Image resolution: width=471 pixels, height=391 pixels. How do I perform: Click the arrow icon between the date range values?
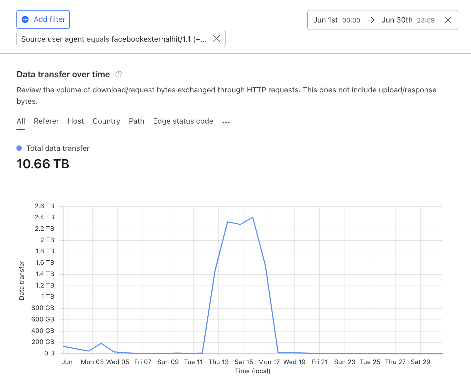[371, 20]
